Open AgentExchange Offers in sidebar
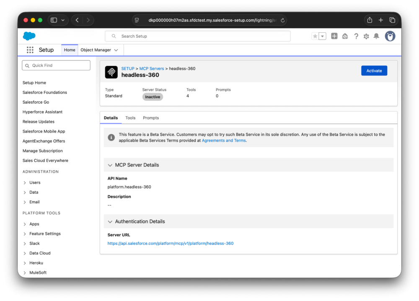Image resolution: width=419 pixels, height=301 pixels. coord(44,141)
